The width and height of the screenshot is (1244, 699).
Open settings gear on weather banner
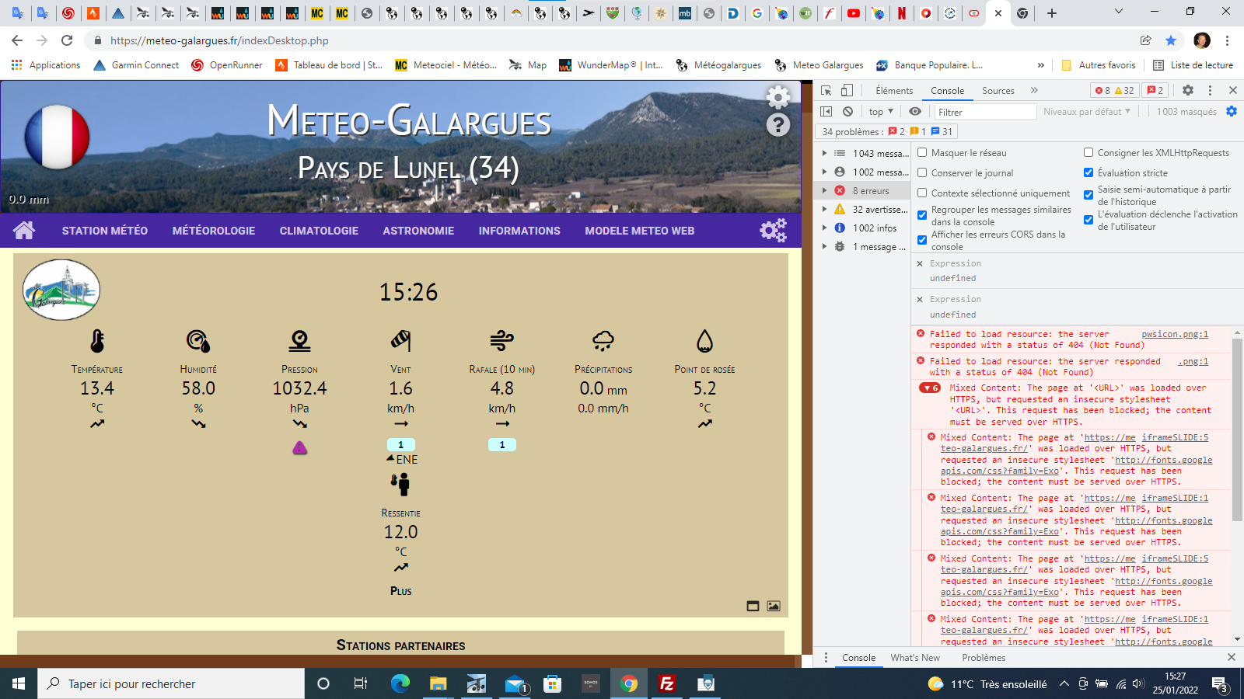click(x=778, y=97)
